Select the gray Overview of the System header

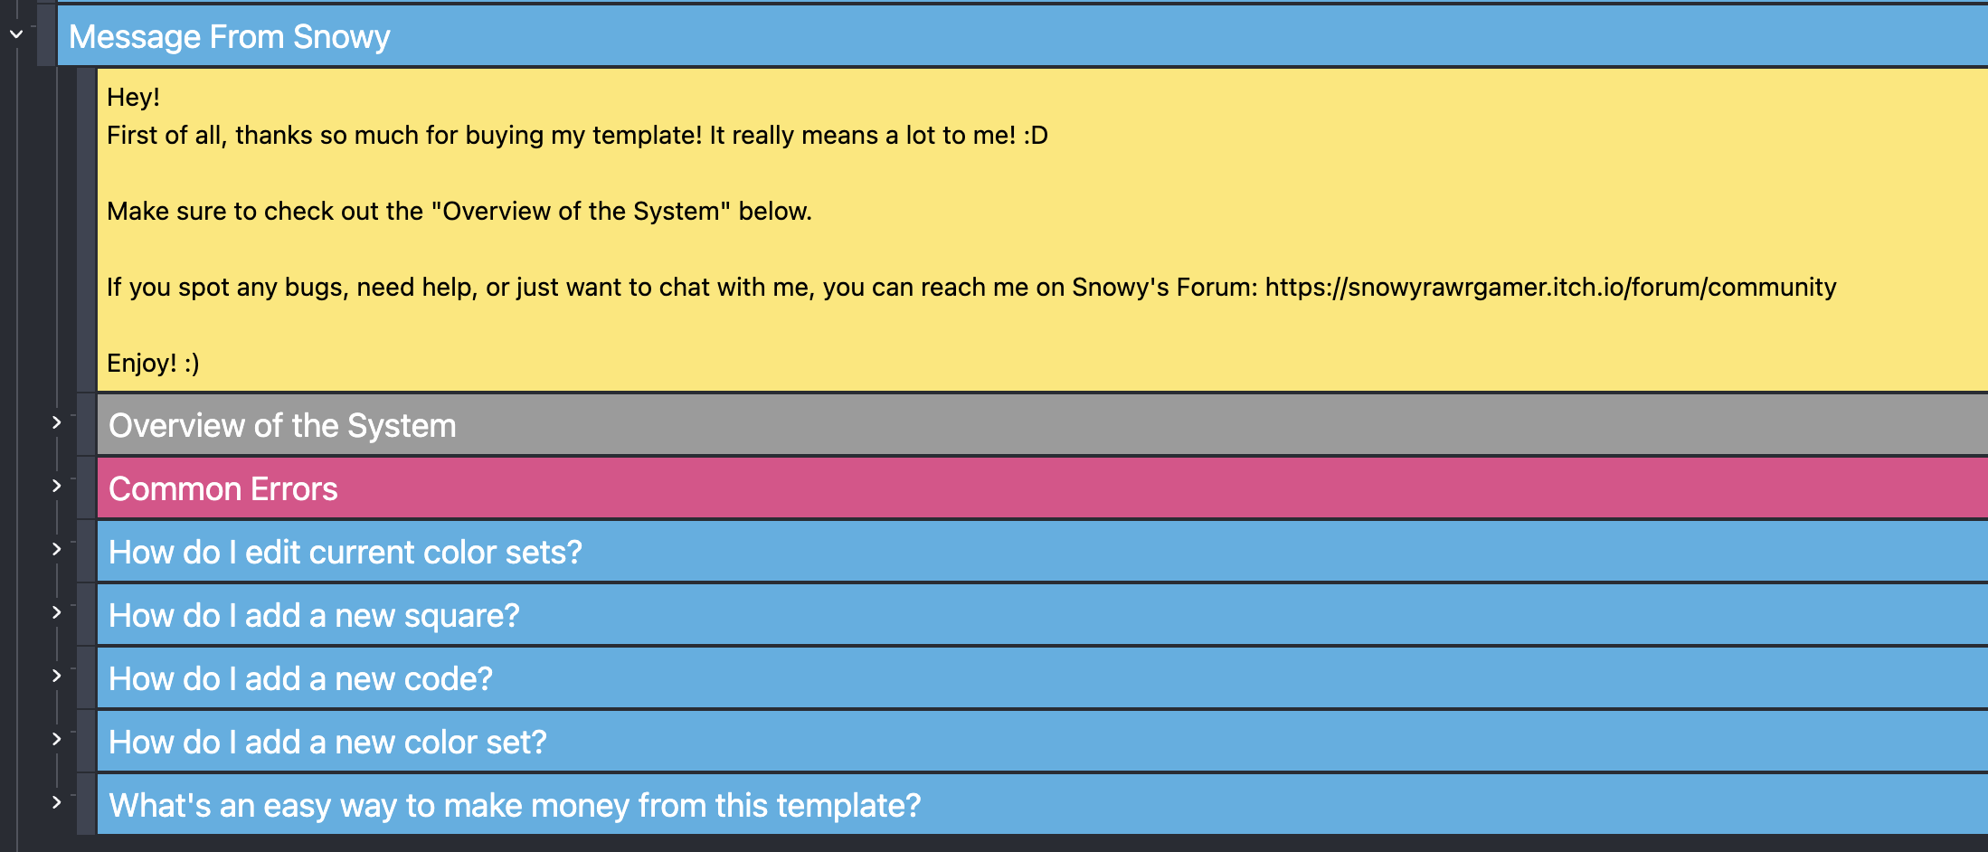(x=282, y=426)
